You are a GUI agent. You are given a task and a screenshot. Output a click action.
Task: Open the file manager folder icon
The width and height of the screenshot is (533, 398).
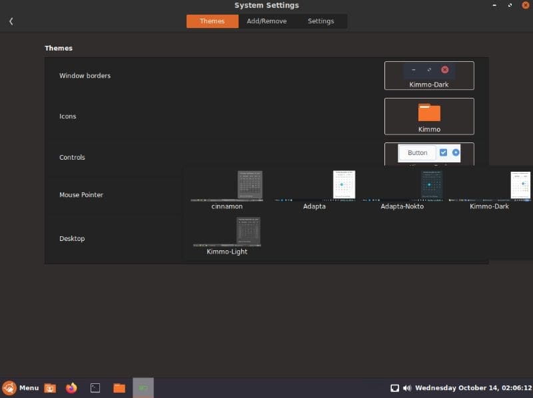pyautogui.click(x=119, y=388)
